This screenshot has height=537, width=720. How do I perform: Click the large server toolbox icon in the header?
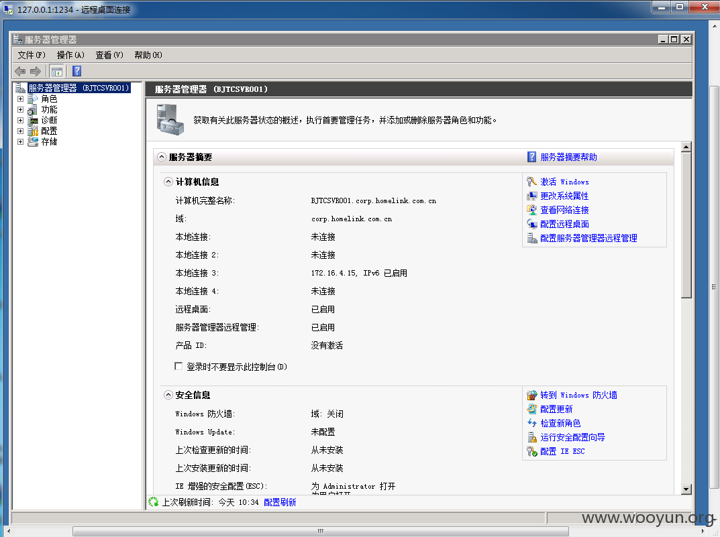(170, 119)
